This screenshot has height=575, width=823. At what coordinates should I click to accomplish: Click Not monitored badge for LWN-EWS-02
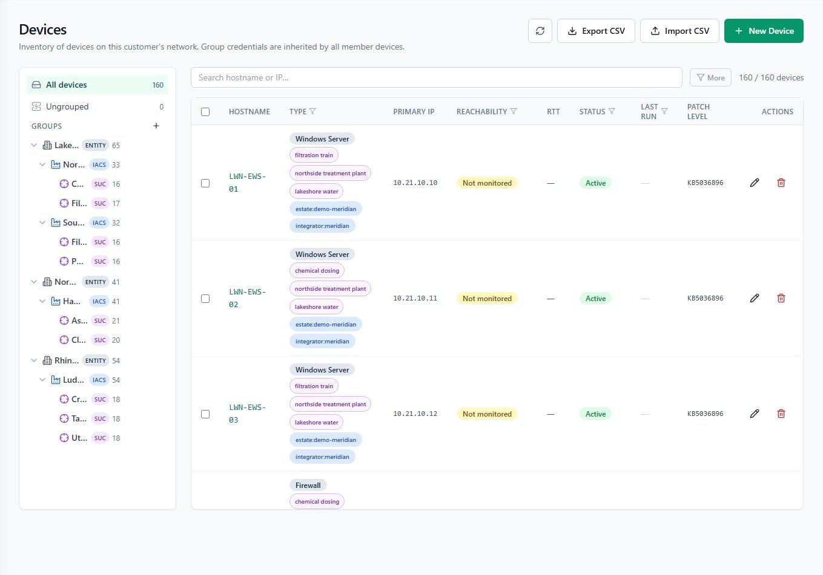coord(487,298)
